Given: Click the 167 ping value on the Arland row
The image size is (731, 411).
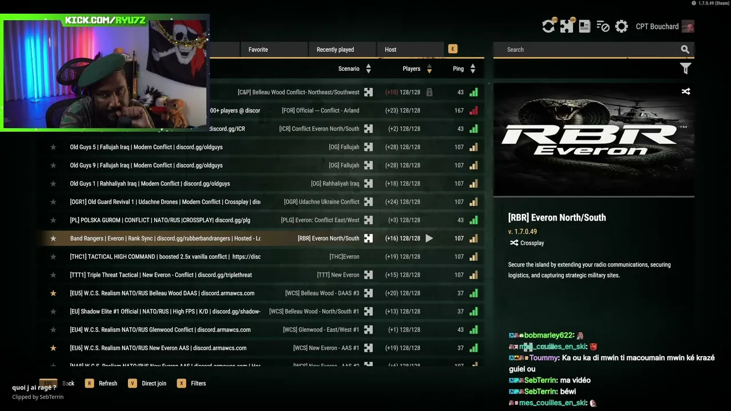Looking at the screenshot, I should [459, 110].
